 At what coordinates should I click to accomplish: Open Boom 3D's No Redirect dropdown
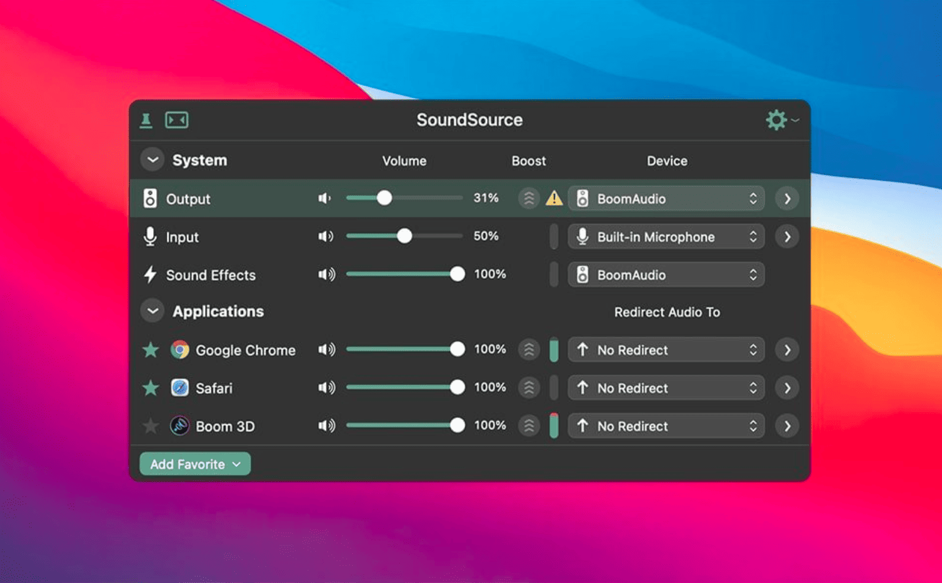[666, 426]
